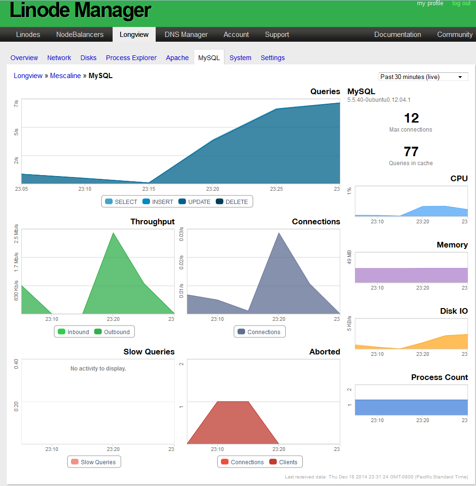Click the CPU mini chart
Screen dimensions: 476x486
click(x=411, y=201)
